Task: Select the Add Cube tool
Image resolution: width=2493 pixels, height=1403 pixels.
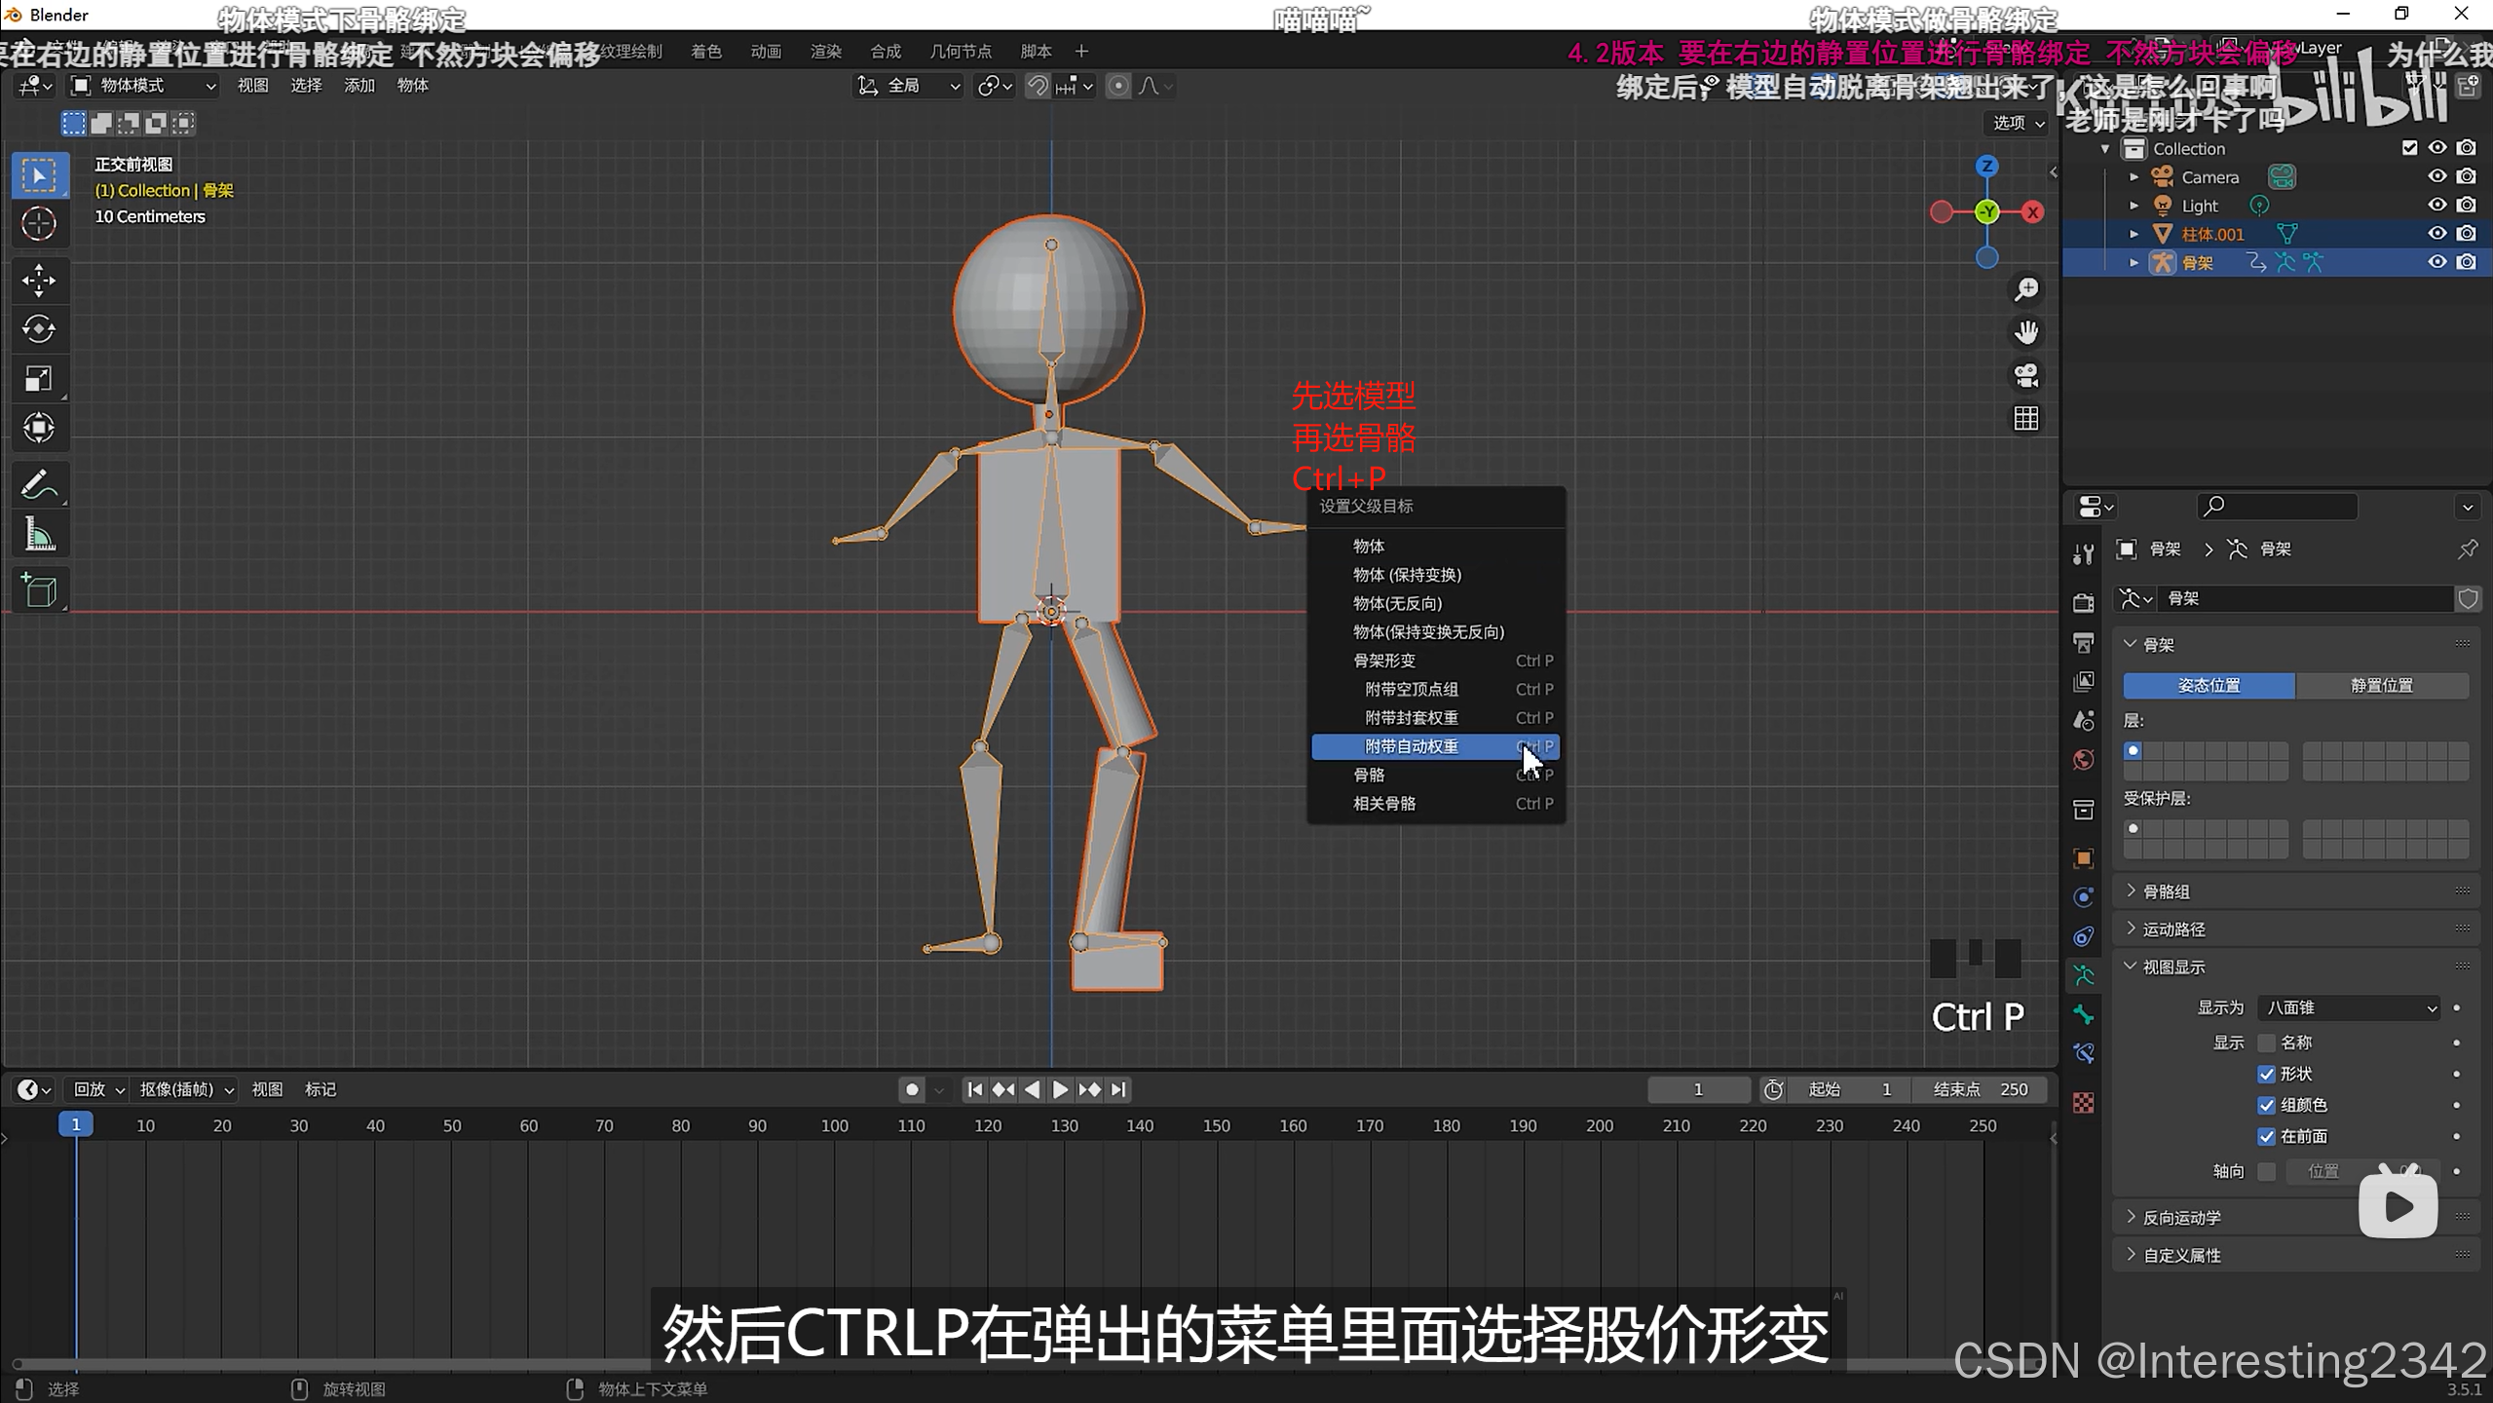Action: pyautogui.click(x=39, y=590)
